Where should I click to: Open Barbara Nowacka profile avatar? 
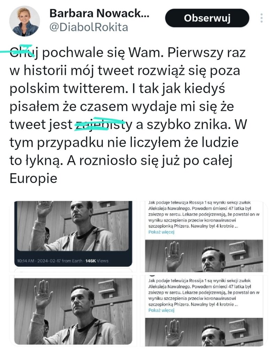pyautogui.click(x=25, y=21)
